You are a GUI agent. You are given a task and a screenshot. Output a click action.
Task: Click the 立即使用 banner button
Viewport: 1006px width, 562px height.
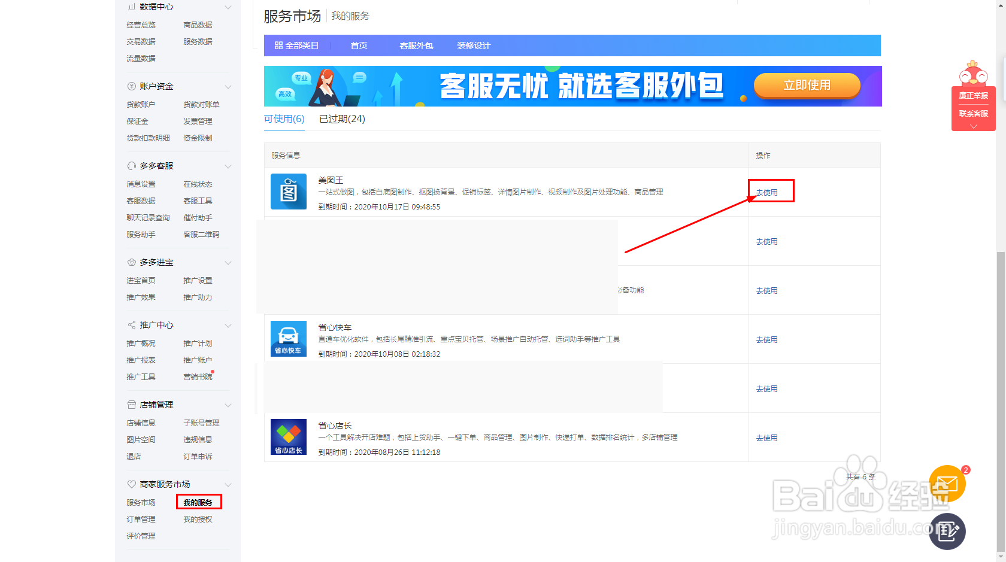pyautogui.click(x=807, y=85)
